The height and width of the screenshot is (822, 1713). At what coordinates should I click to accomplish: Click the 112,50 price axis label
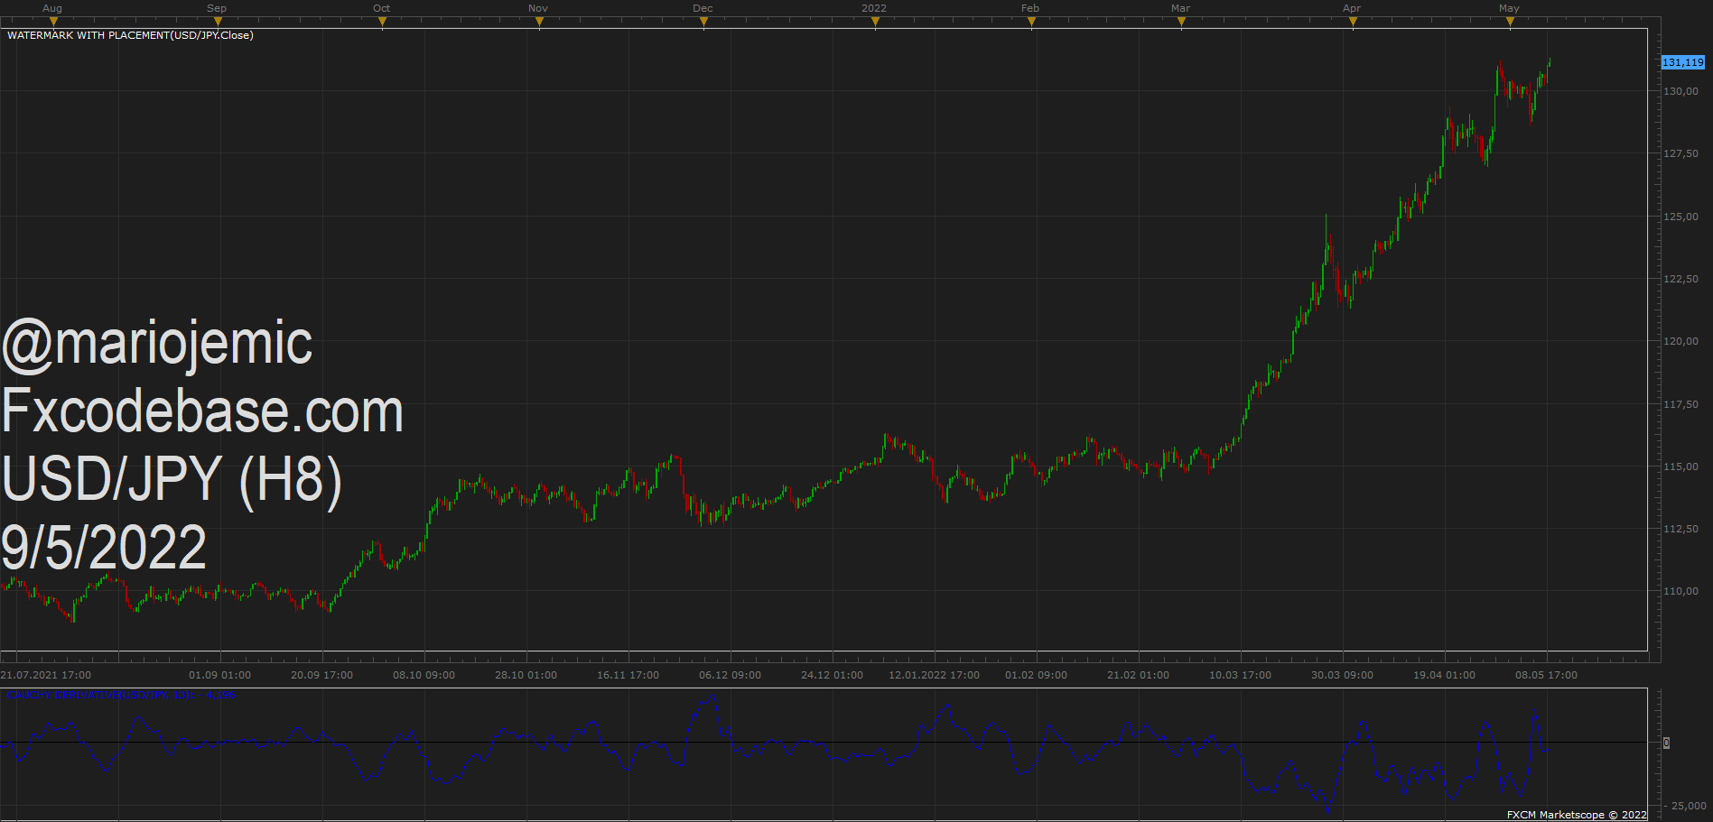[1680, 529]
